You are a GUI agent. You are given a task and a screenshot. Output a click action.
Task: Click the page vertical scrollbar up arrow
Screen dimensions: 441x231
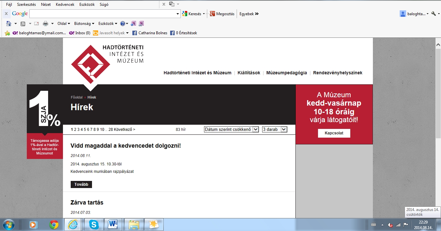[438, 45]
